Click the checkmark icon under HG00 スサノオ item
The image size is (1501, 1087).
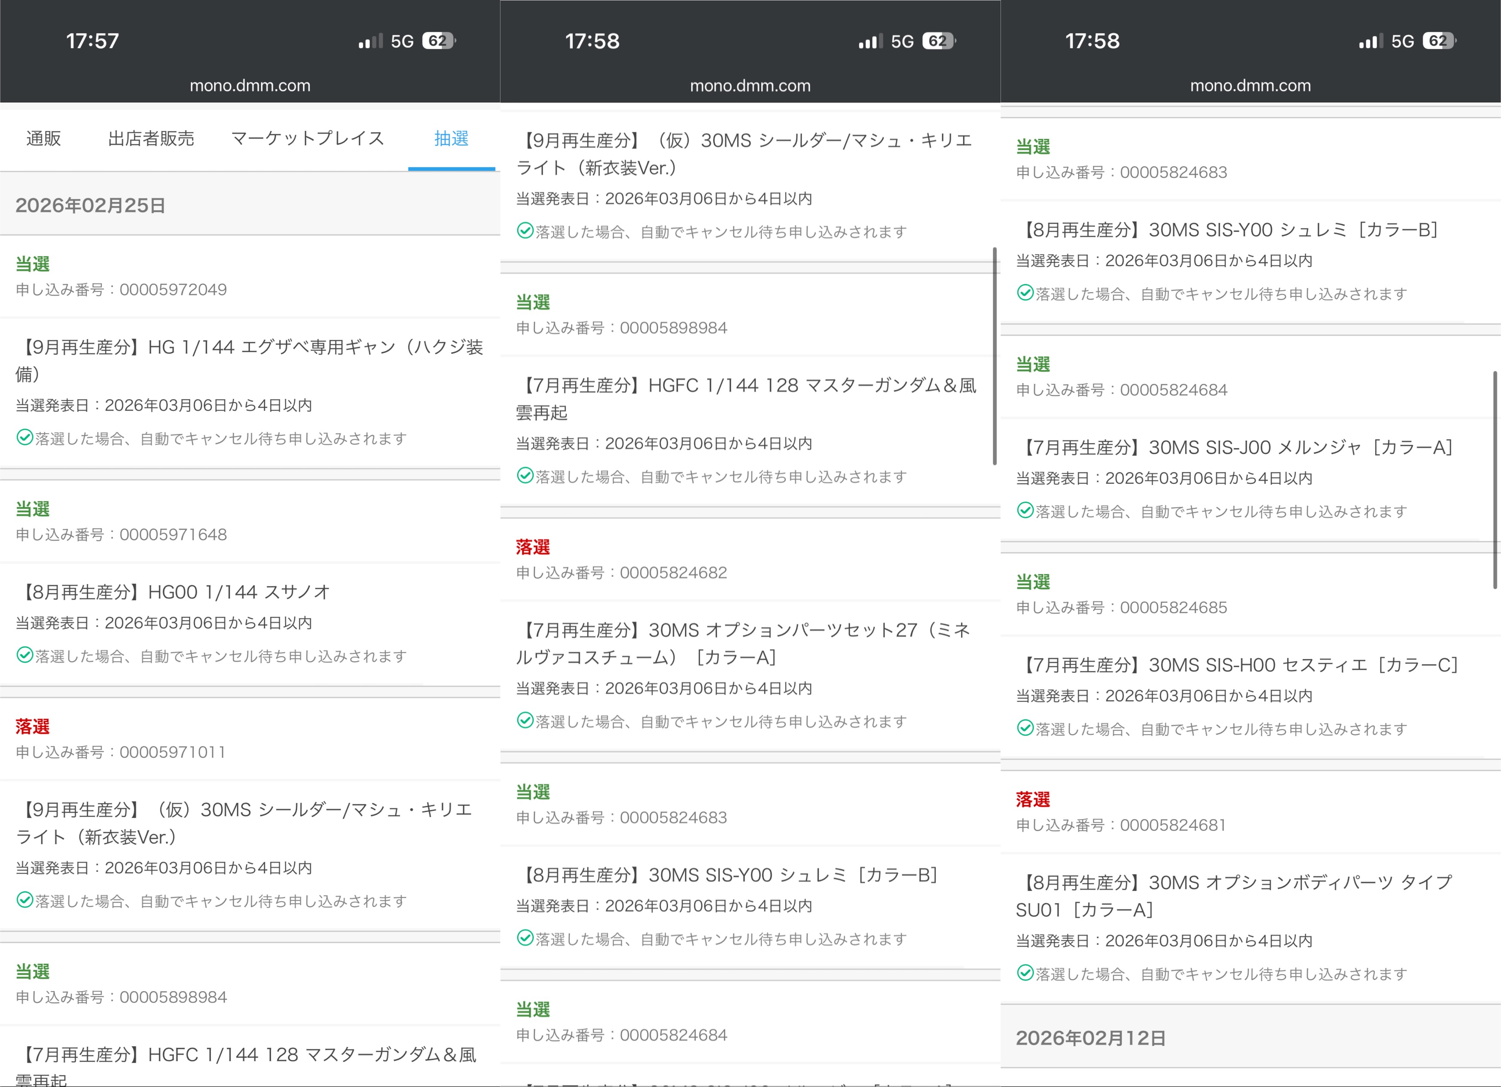coord(24,655)
